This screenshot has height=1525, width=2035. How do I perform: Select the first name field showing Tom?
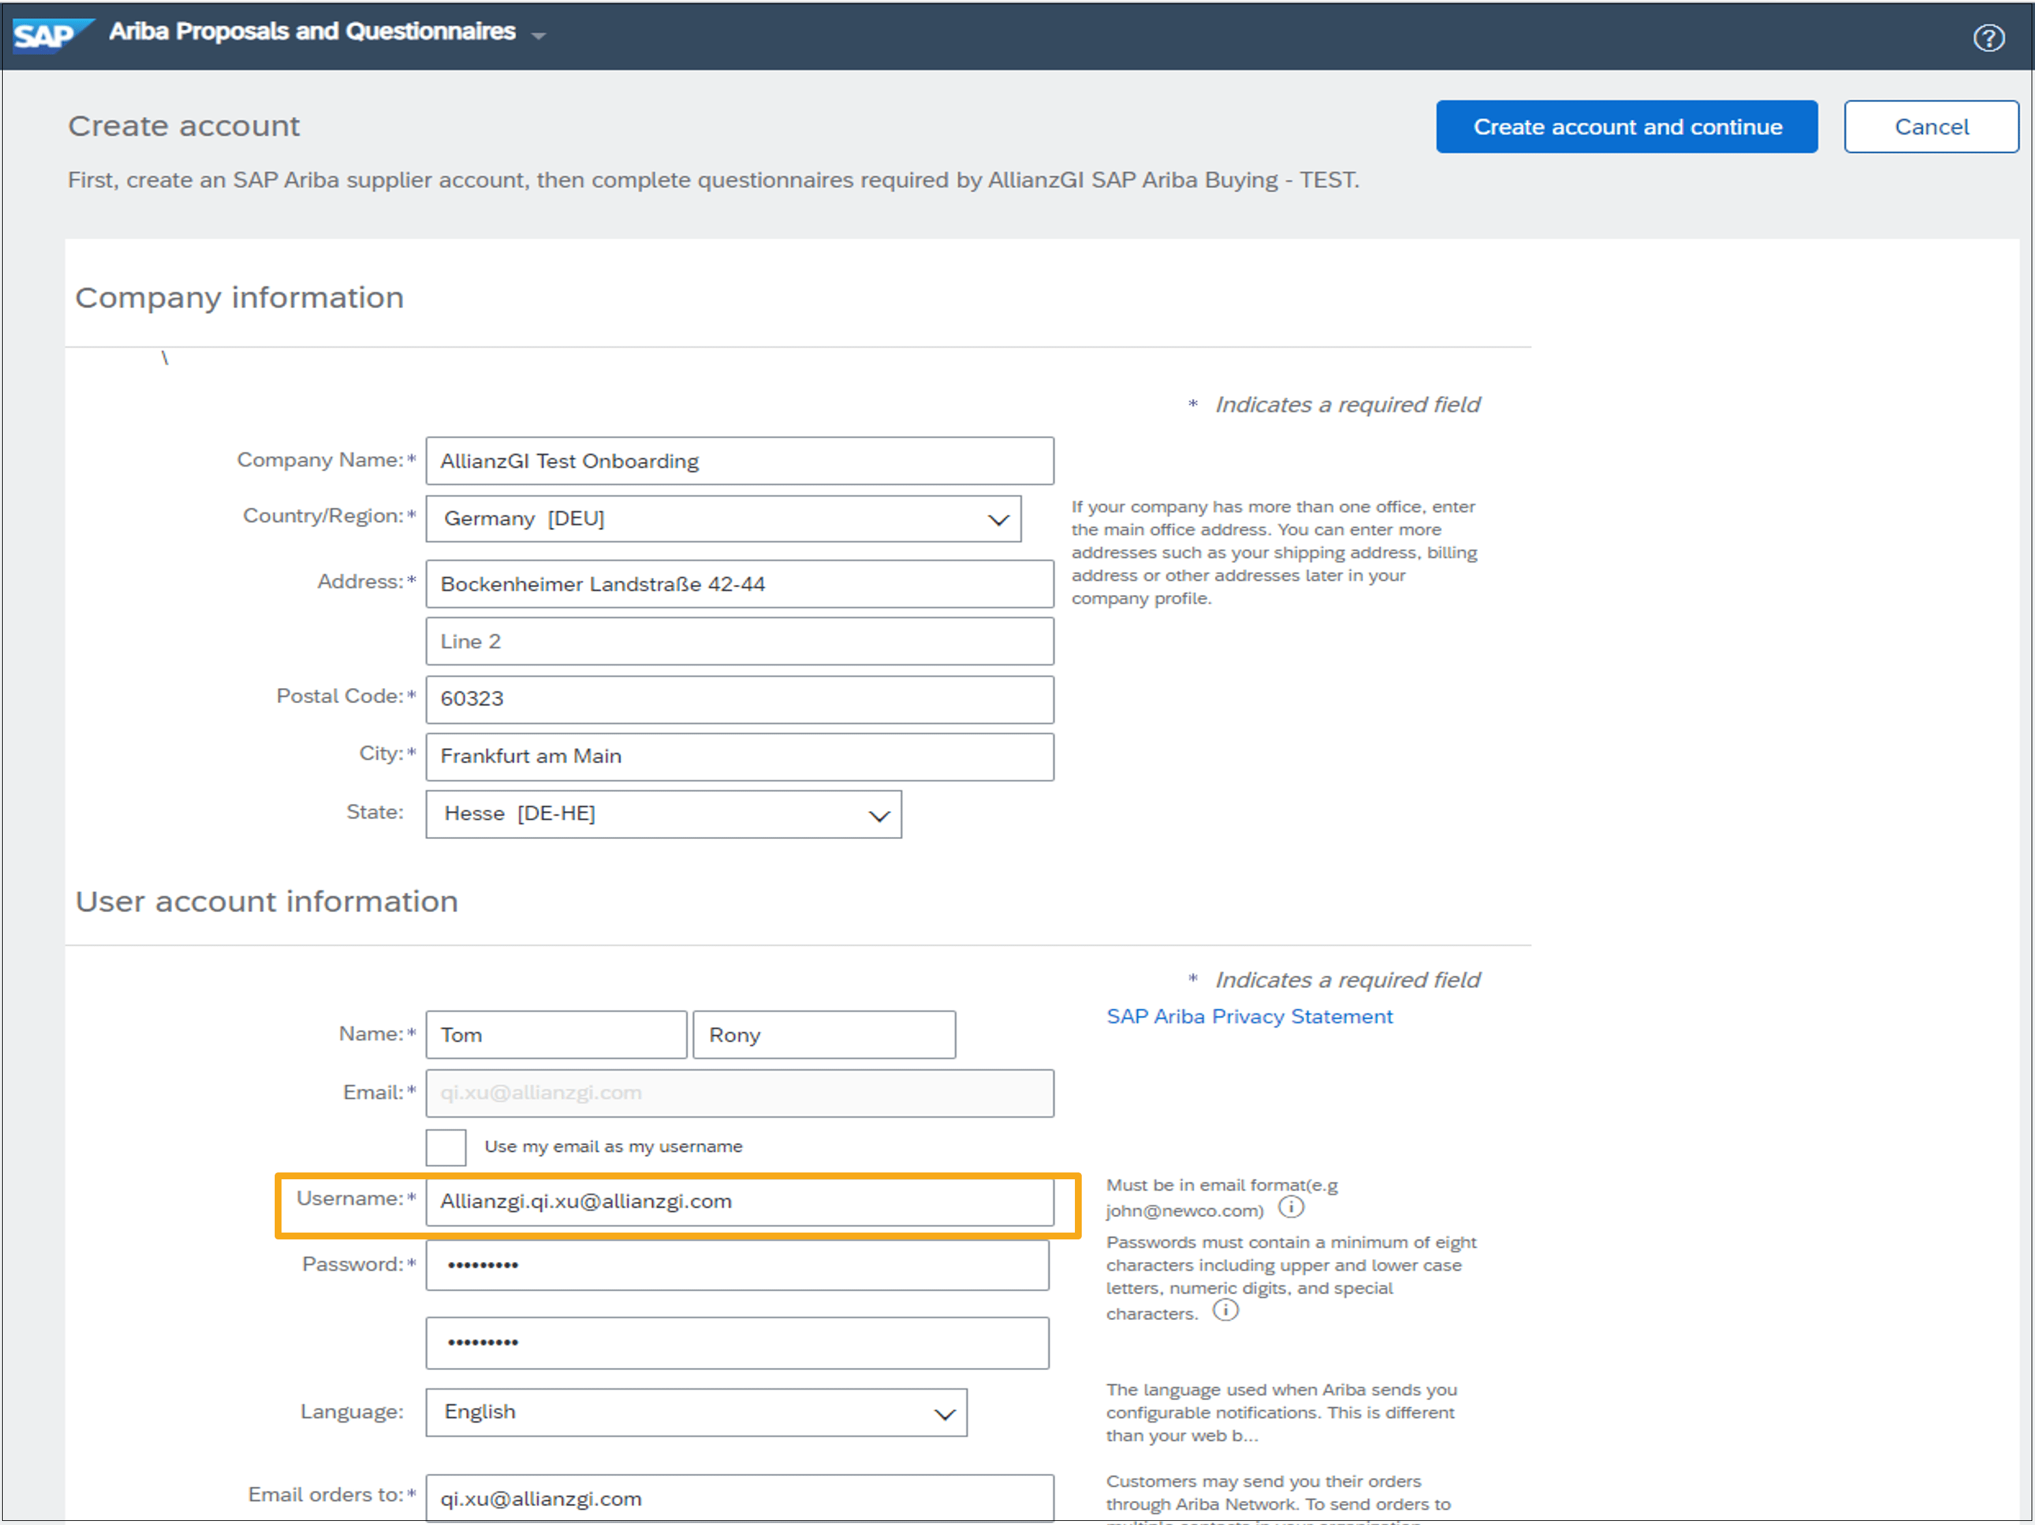point(555,1034)
